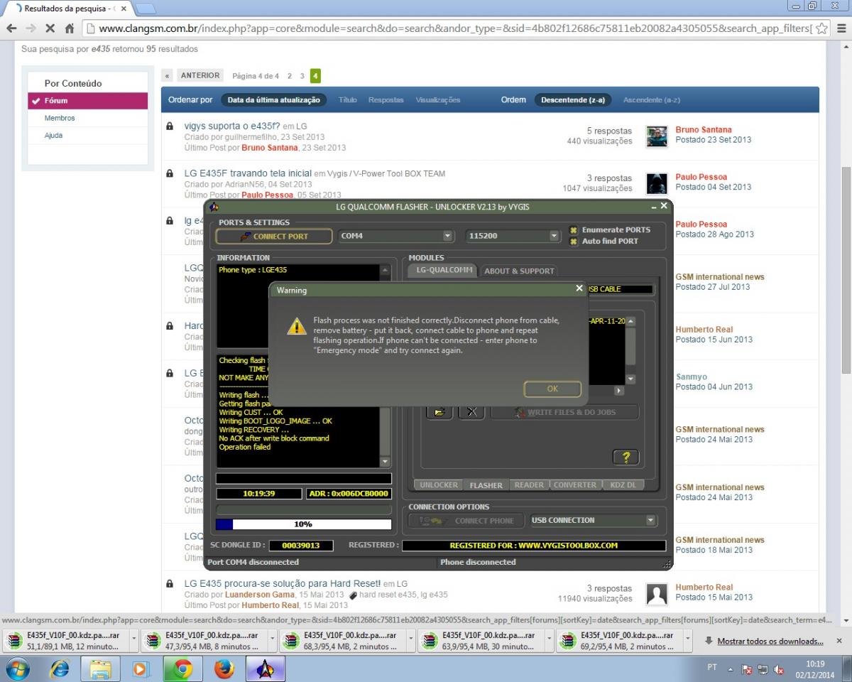Click ANTERIOR pagination button

(x=200, y=75)
